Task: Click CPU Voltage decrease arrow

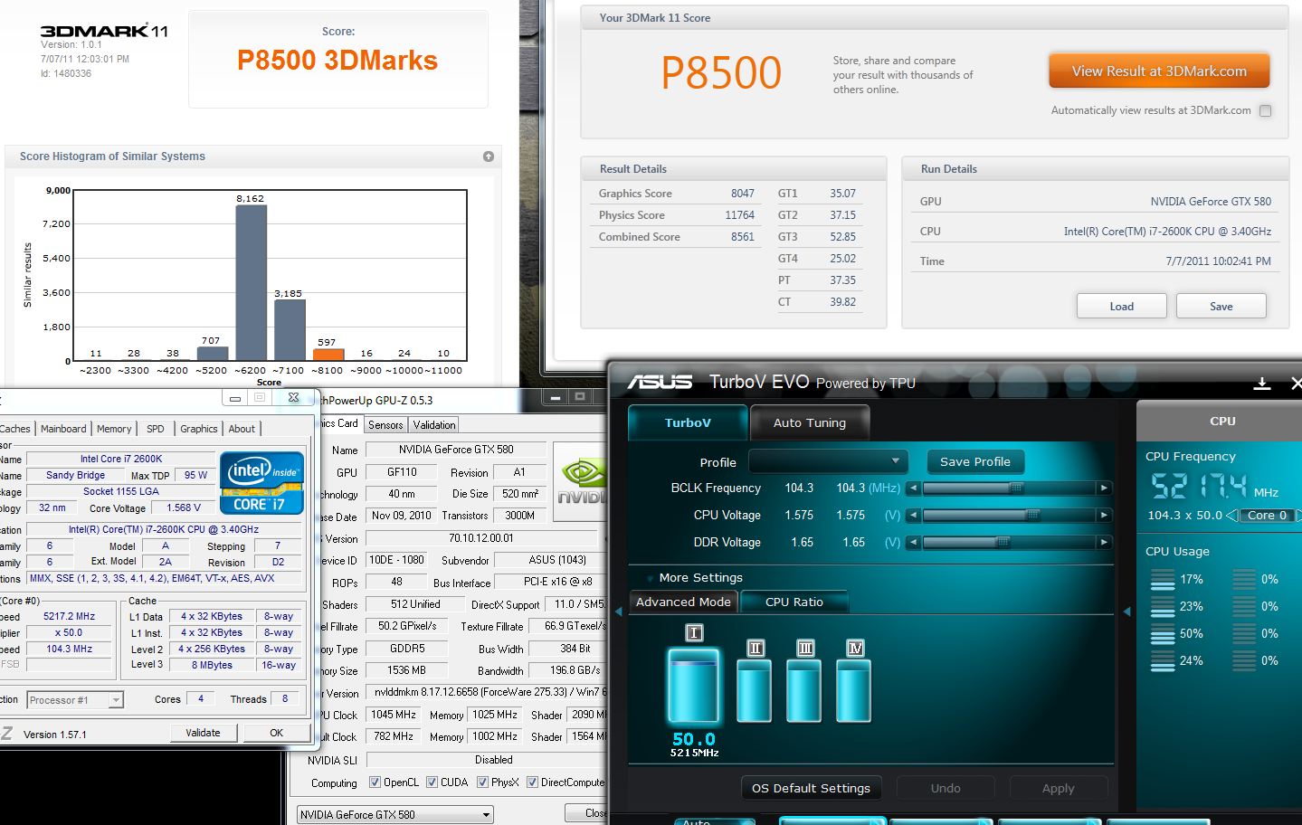Action: tap(914, 516)
